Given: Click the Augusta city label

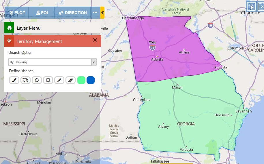Looking at the screenshot, I should coord(220,67).
